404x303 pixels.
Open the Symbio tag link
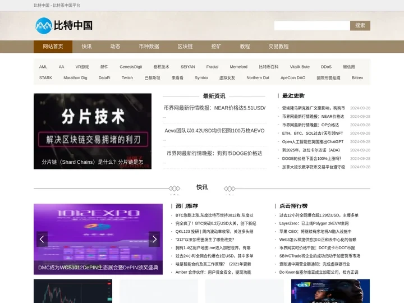pyautogui.click(x=201, y=77)
